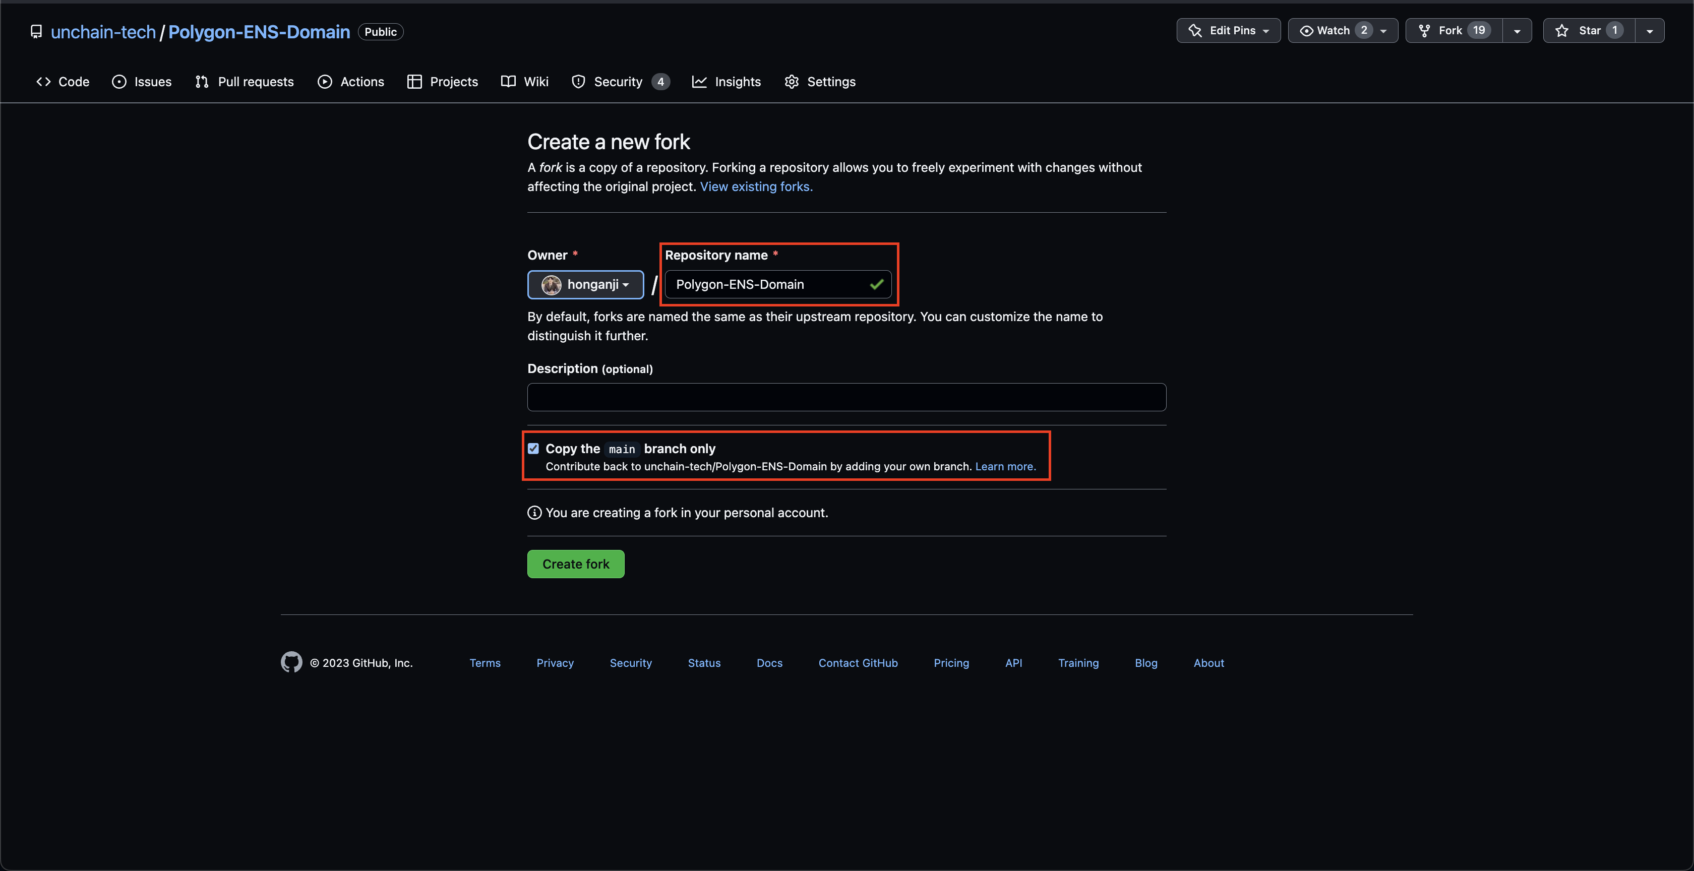This screenshot has height=871, width=1694.
Task: Click the Fork count badge showing 19
Action: [x=1479, y=30]
